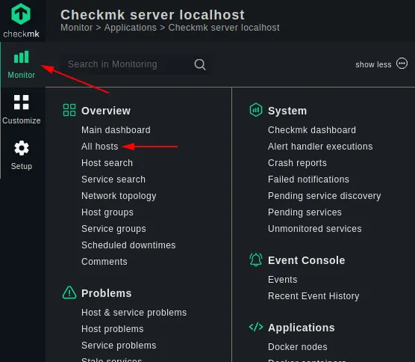
Task: Click the Applications section heading
Action: click(x=302, y=328)
